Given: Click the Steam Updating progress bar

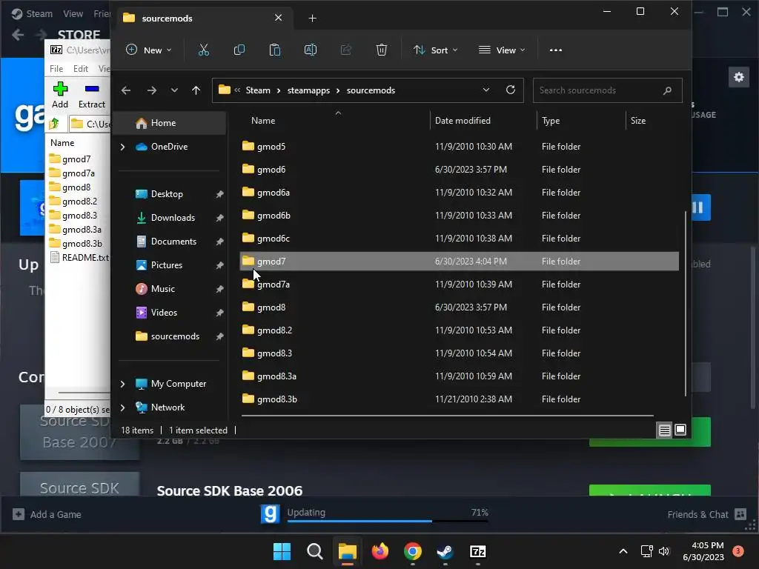Looking at the screenshot, I should (388, 521).
